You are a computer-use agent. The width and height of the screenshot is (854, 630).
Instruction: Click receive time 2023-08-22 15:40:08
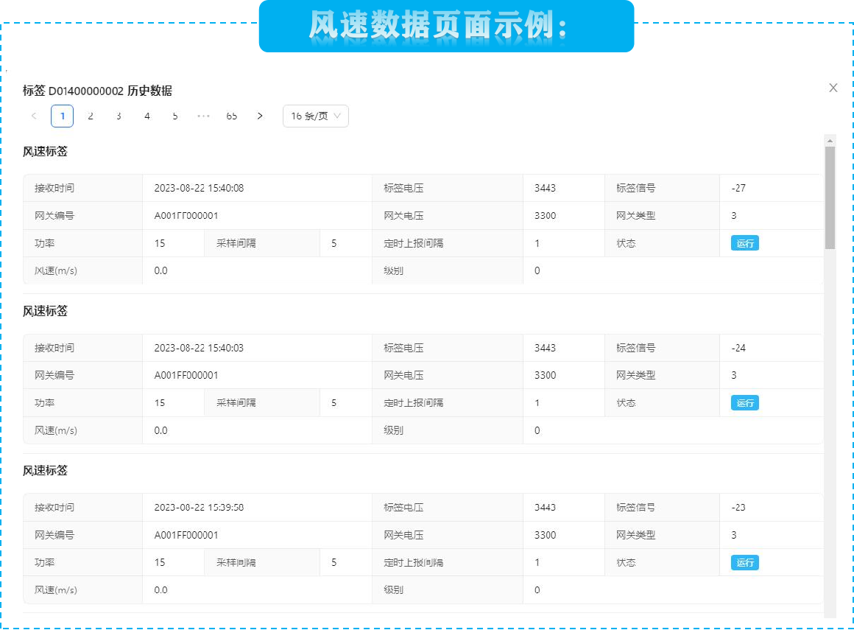click(x=199, y=188)
